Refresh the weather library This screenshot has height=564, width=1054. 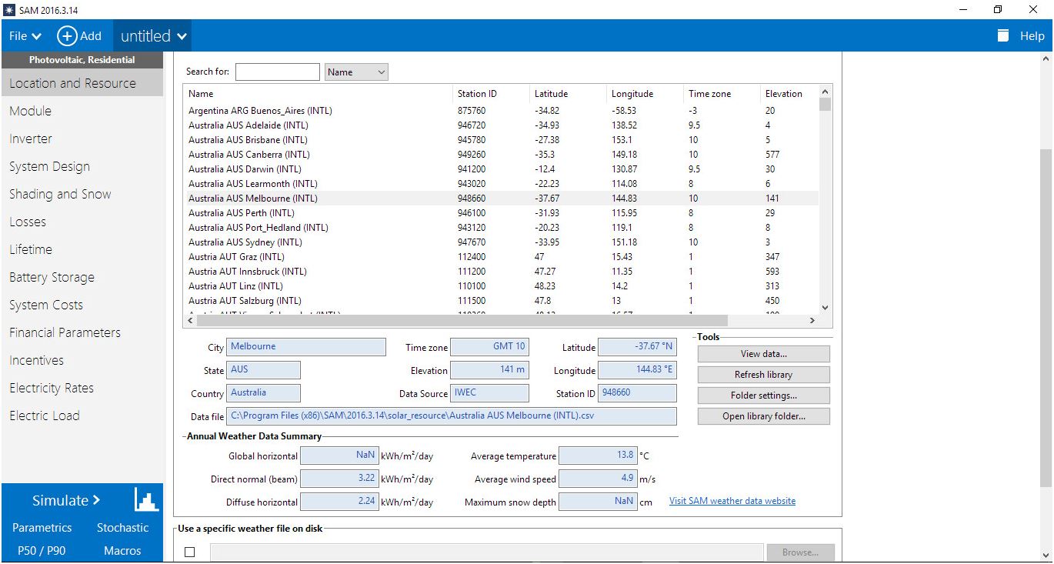[762, 375]
